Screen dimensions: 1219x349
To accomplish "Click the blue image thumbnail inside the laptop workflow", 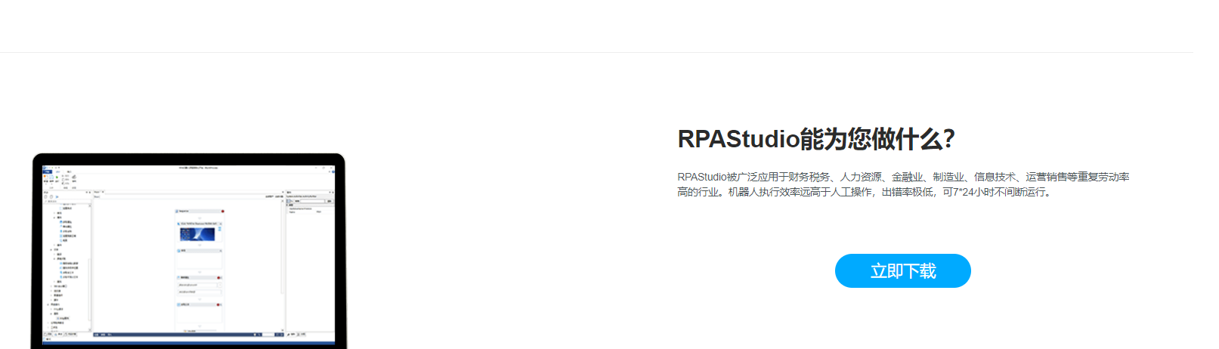I will pos(197,234).
